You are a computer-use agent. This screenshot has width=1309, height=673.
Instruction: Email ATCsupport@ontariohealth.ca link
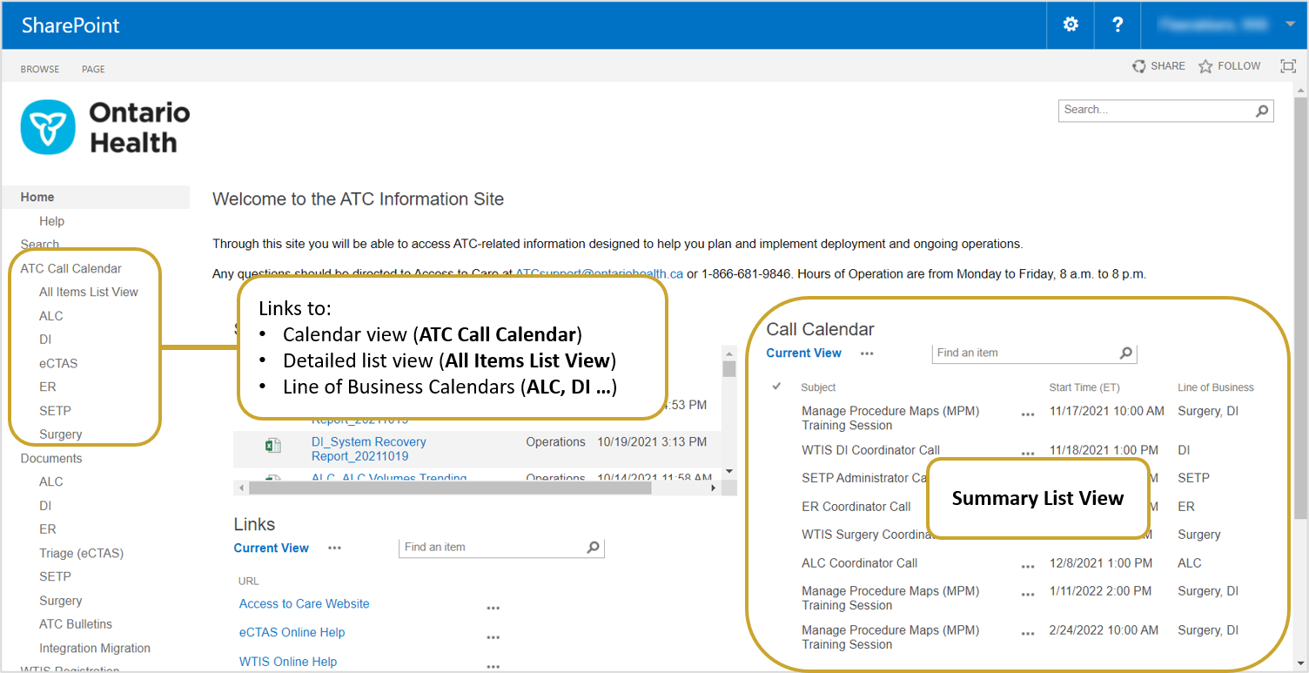coord(599,273)
